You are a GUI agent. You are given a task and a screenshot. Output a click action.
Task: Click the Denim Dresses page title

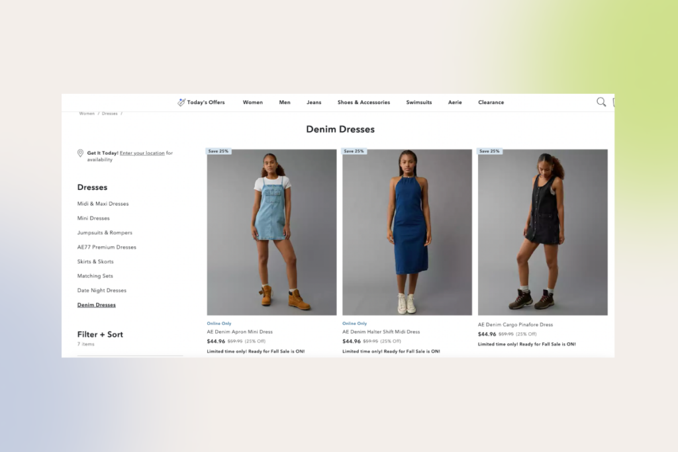tap(340, 129)
